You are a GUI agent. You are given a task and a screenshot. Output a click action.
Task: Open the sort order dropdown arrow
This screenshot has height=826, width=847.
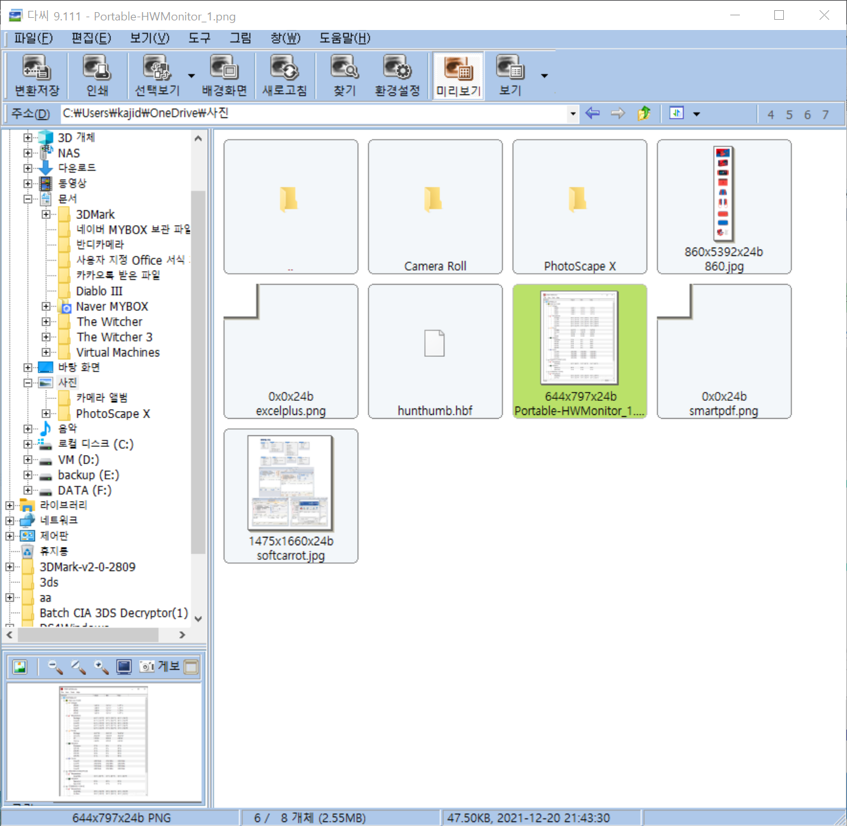(x=696, y=114)
